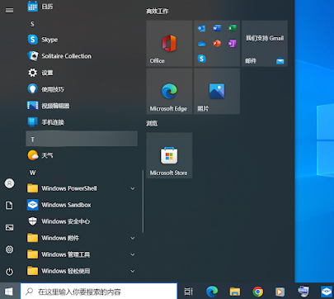Open Excel from the Office group tile
Image resolution: width=334 pixels, height=299 pixels.
tap(233, 28)
